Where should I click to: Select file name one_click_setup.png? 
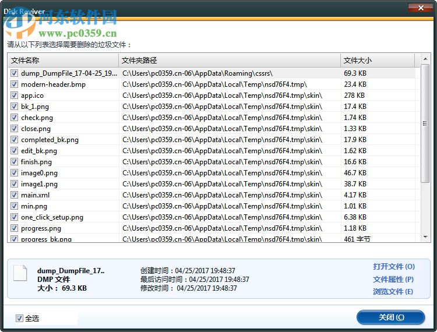52,217
